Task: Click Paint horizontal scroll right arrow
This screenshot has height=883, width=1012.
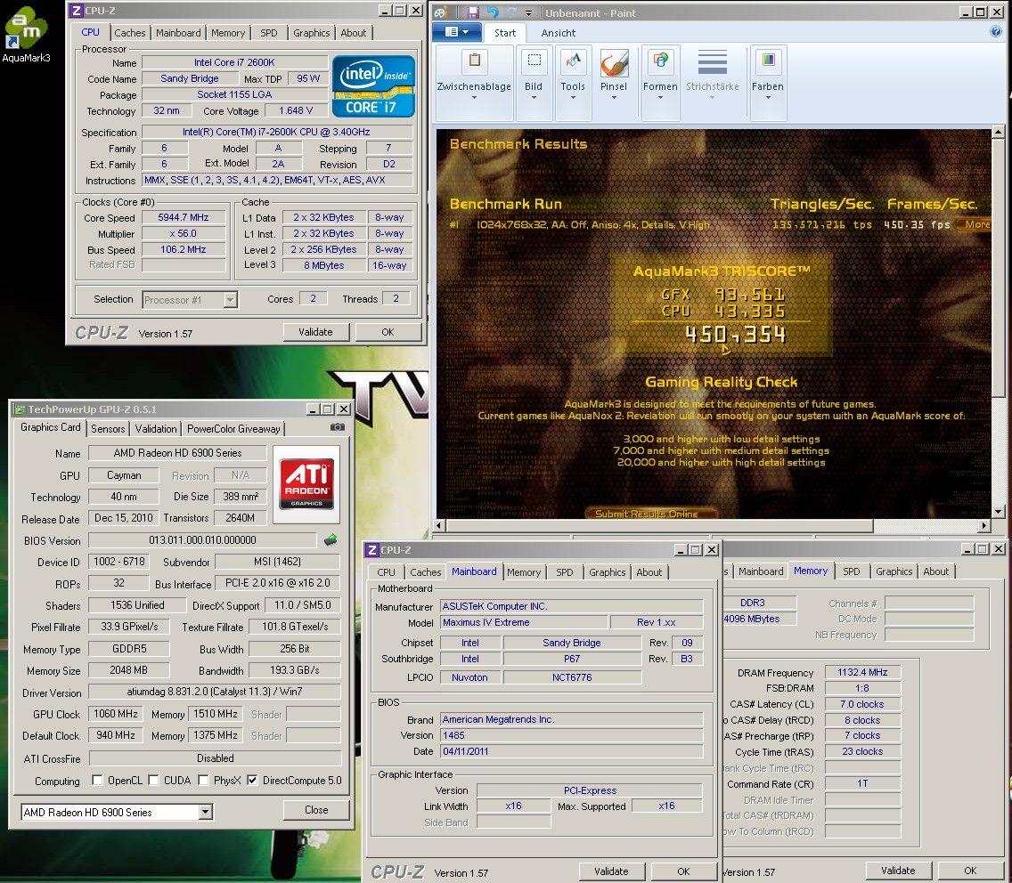Action: (984, 526)
